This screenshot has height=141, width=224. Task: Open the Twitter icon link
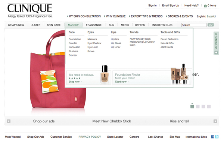tap(217, 137)
